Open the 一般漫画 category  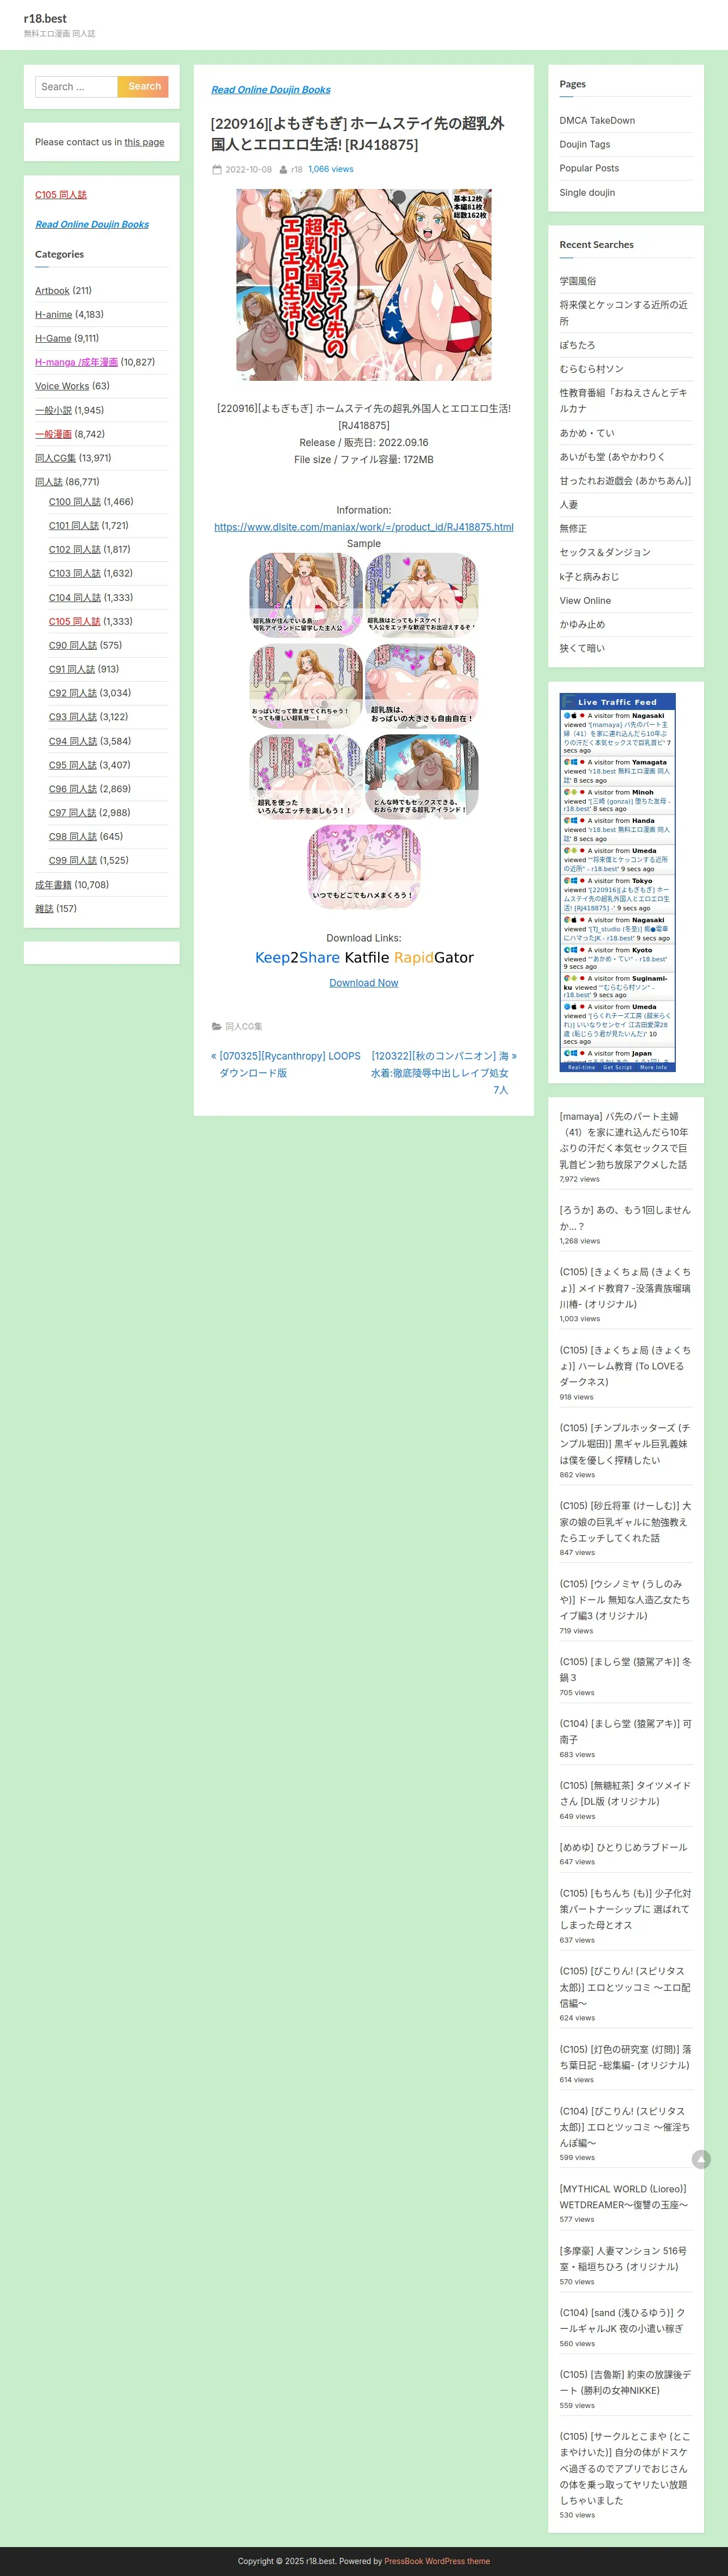point(53,434)
